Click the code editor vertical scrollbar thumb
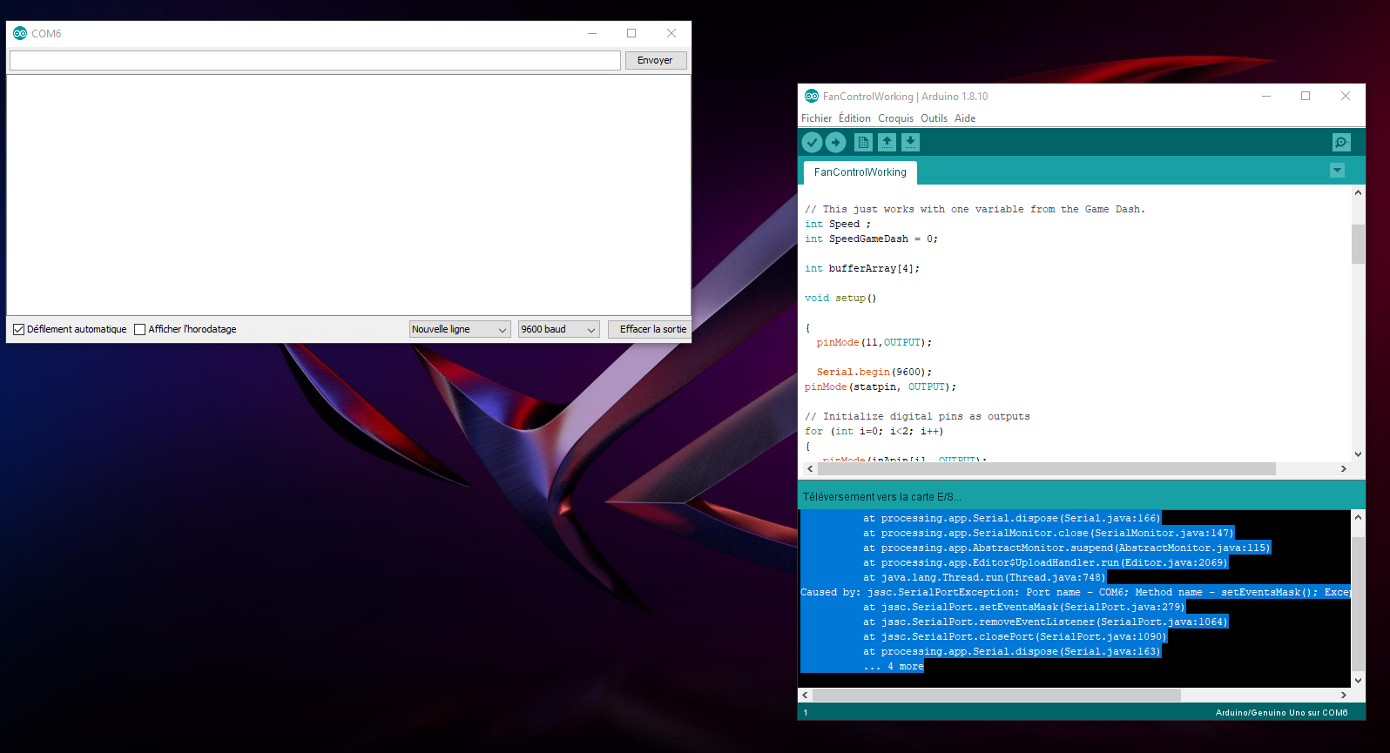 click(1358, 244)
